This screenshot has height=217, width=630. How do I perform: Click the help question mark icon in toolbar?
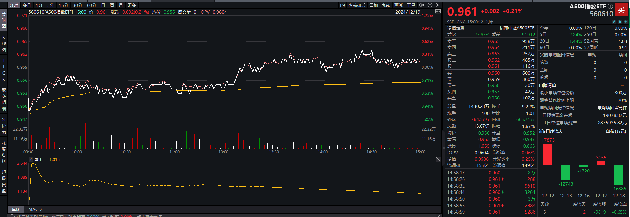click(430, 5)
